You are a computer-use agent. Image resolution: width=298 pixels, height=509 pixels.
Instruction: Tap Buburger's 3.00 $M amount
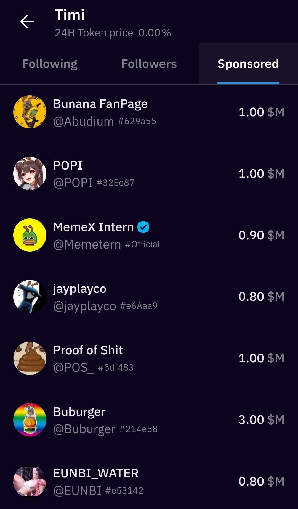click(261, 420)
